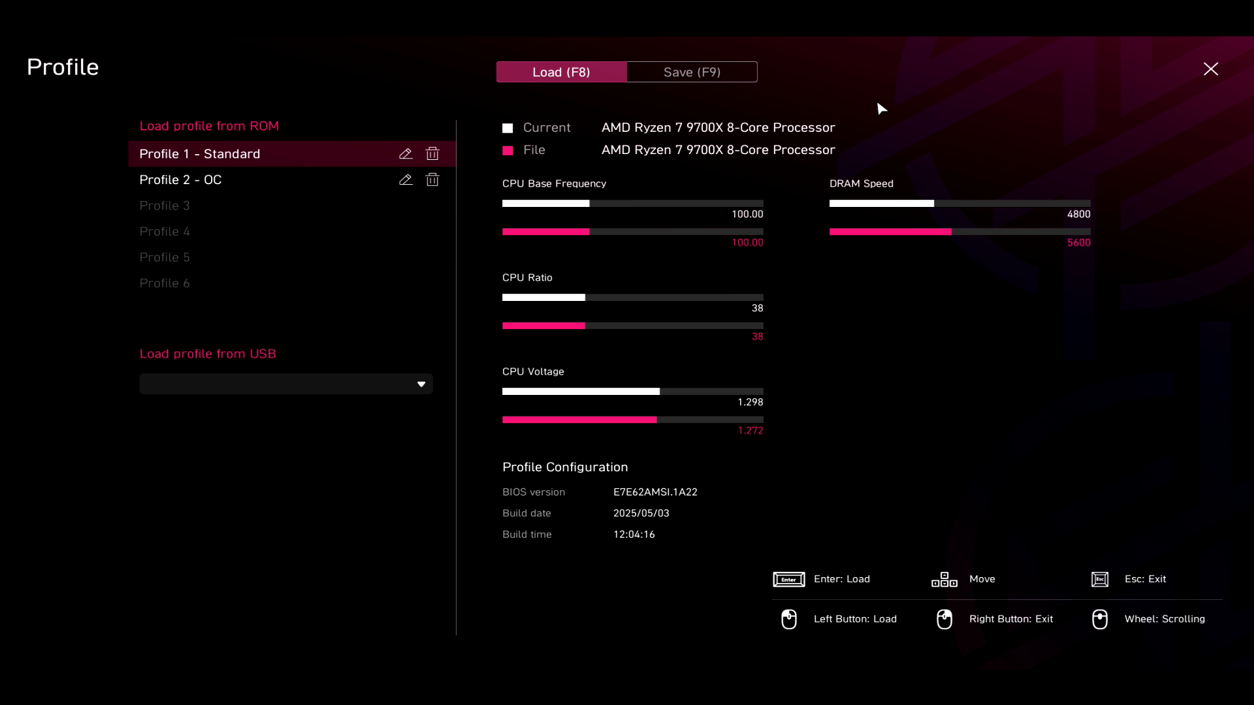Select the Load (F8) tab
1254x705 pixels.
click(561, 72)
